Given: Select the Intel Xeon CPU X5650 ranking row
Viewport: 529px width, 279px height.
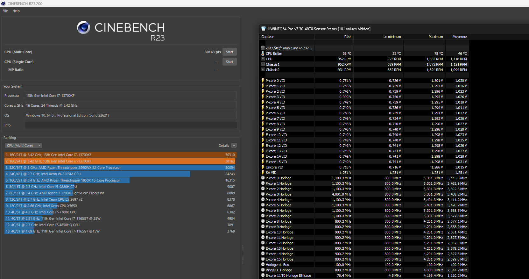Looking at the screenshot, I should [x=120, y=206].
